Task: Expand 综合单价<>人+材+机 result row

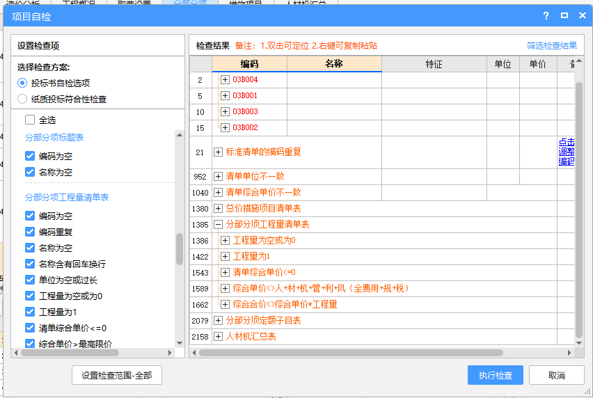Action: 225,288
